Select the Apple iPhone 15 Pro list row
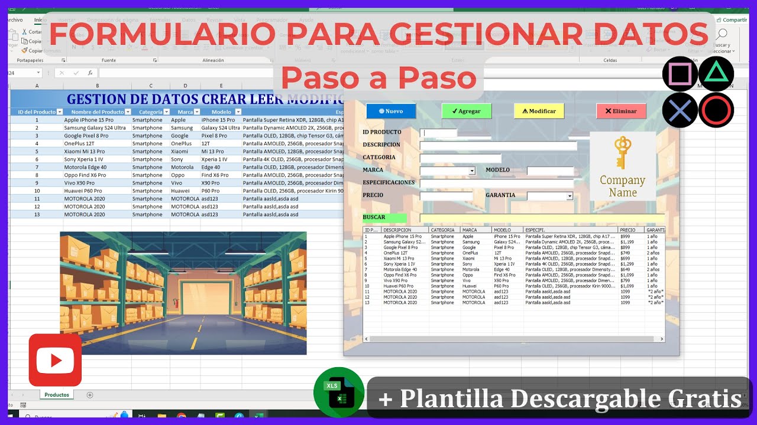The height and width of the screenshot is (425, 757). (513, 236)
